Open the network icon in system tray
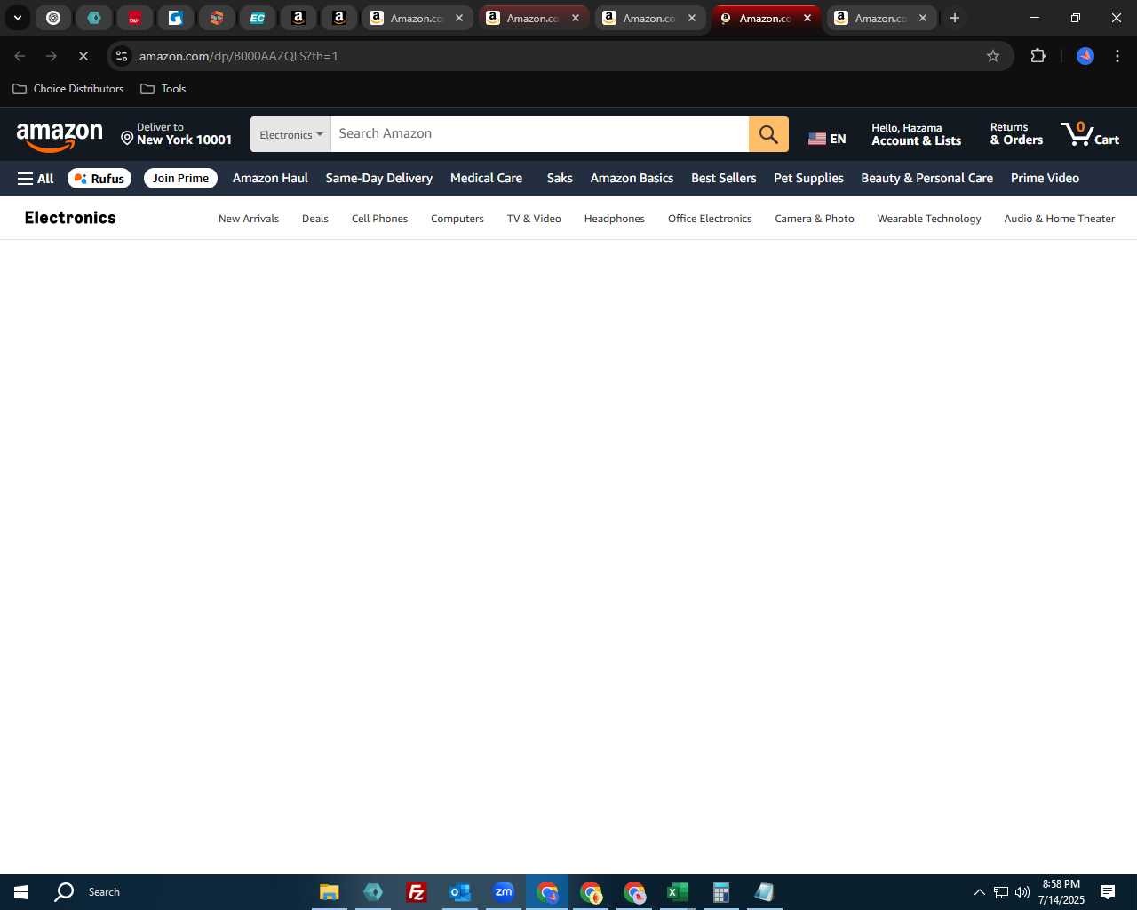The height and width of the screenshot is (910, 1137). [1001, 892]
